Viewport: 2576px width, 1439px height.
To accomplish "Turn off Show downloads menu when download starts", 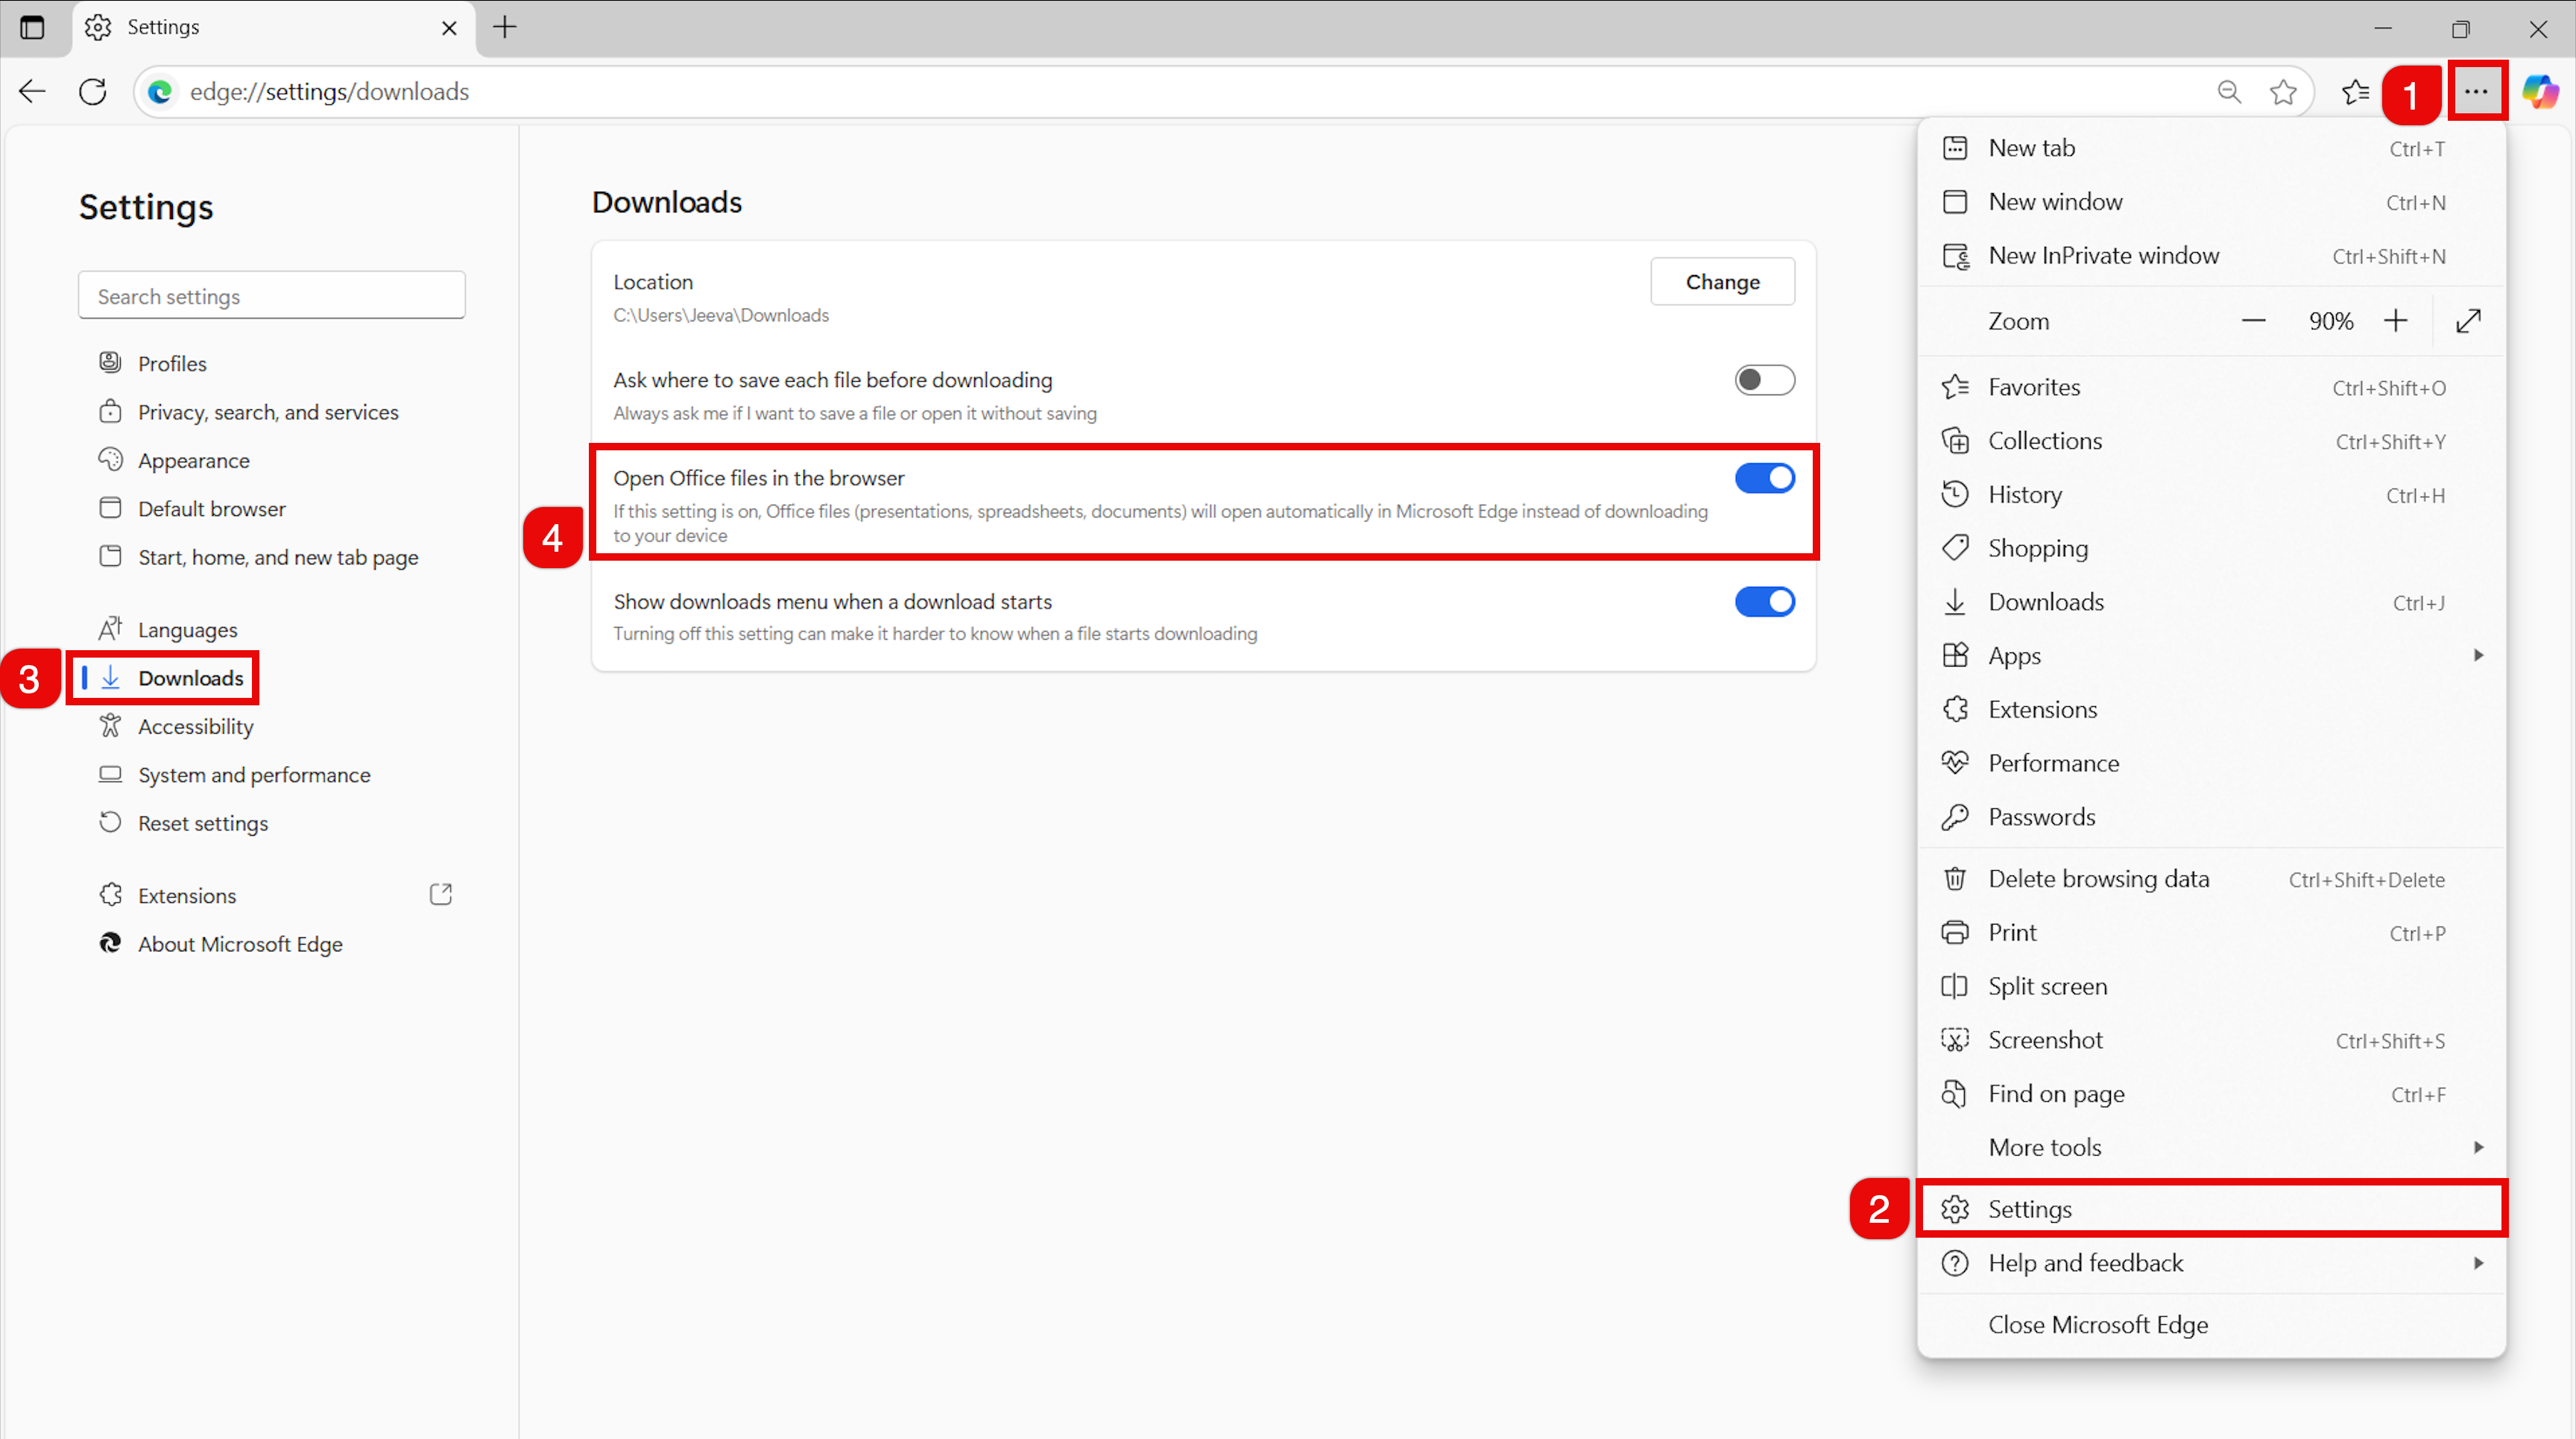I will click(x=1764, y=601).
